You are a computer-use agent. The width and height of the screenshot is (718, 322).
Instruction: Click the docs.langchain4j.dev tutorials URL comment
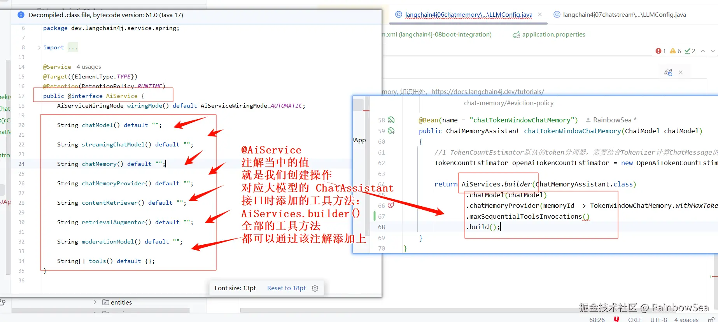488,92
